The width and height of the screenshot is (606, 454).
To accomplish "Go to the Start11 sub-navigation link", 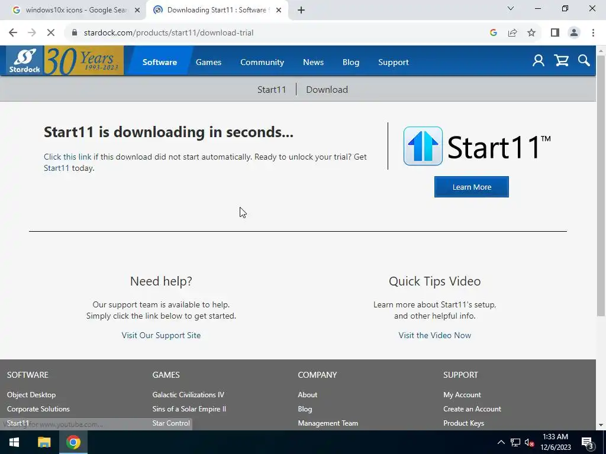I will (272, 90).
